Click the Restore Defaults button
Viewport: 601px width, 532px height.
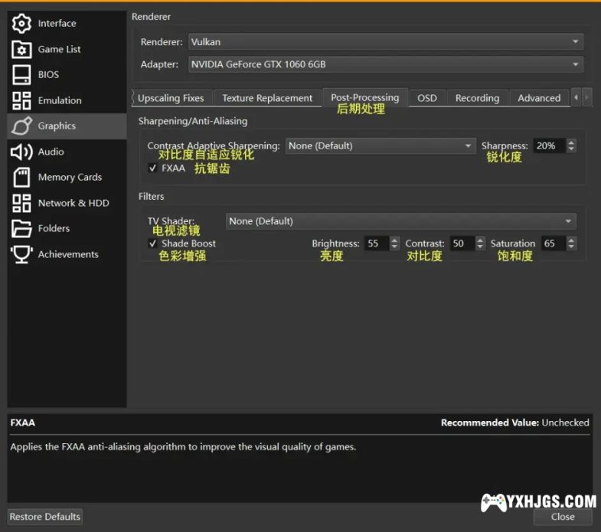point(45,517)
